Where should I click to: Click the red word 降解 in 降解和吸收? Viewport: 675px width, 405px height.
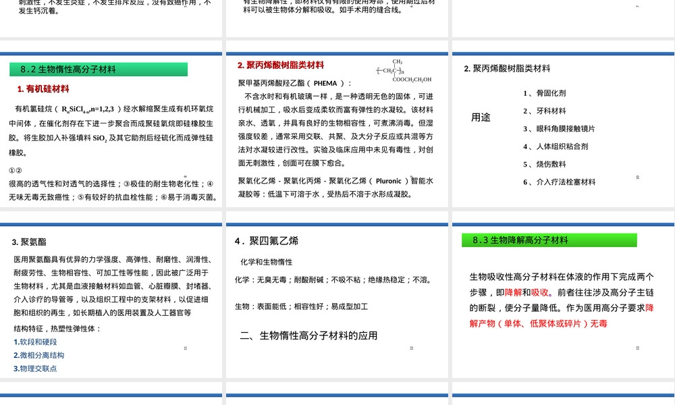(513, 293)
